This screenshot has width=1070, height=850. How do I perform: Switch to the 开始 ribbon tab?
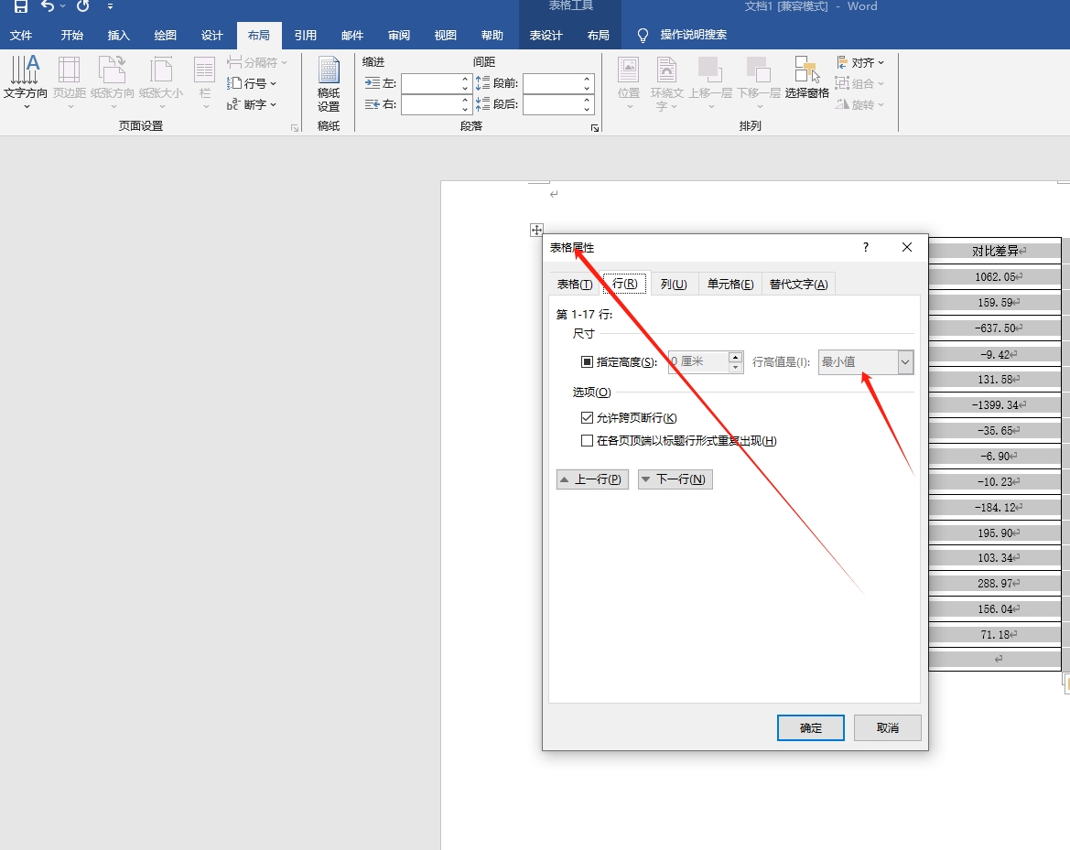tap(71, 36)
